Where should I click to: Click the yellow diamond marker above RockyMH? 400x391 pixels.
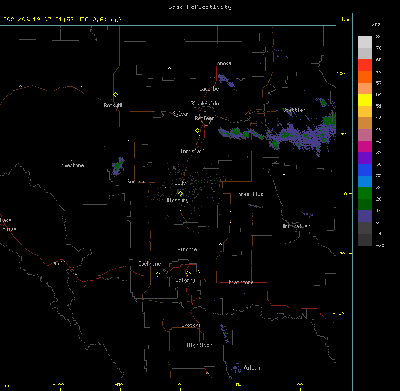point(116,95)
